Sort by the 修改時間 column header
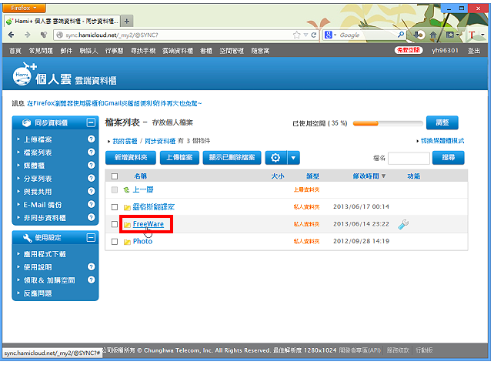The width and height of the screenshot is (494, 365). click(x=369, y=176)
